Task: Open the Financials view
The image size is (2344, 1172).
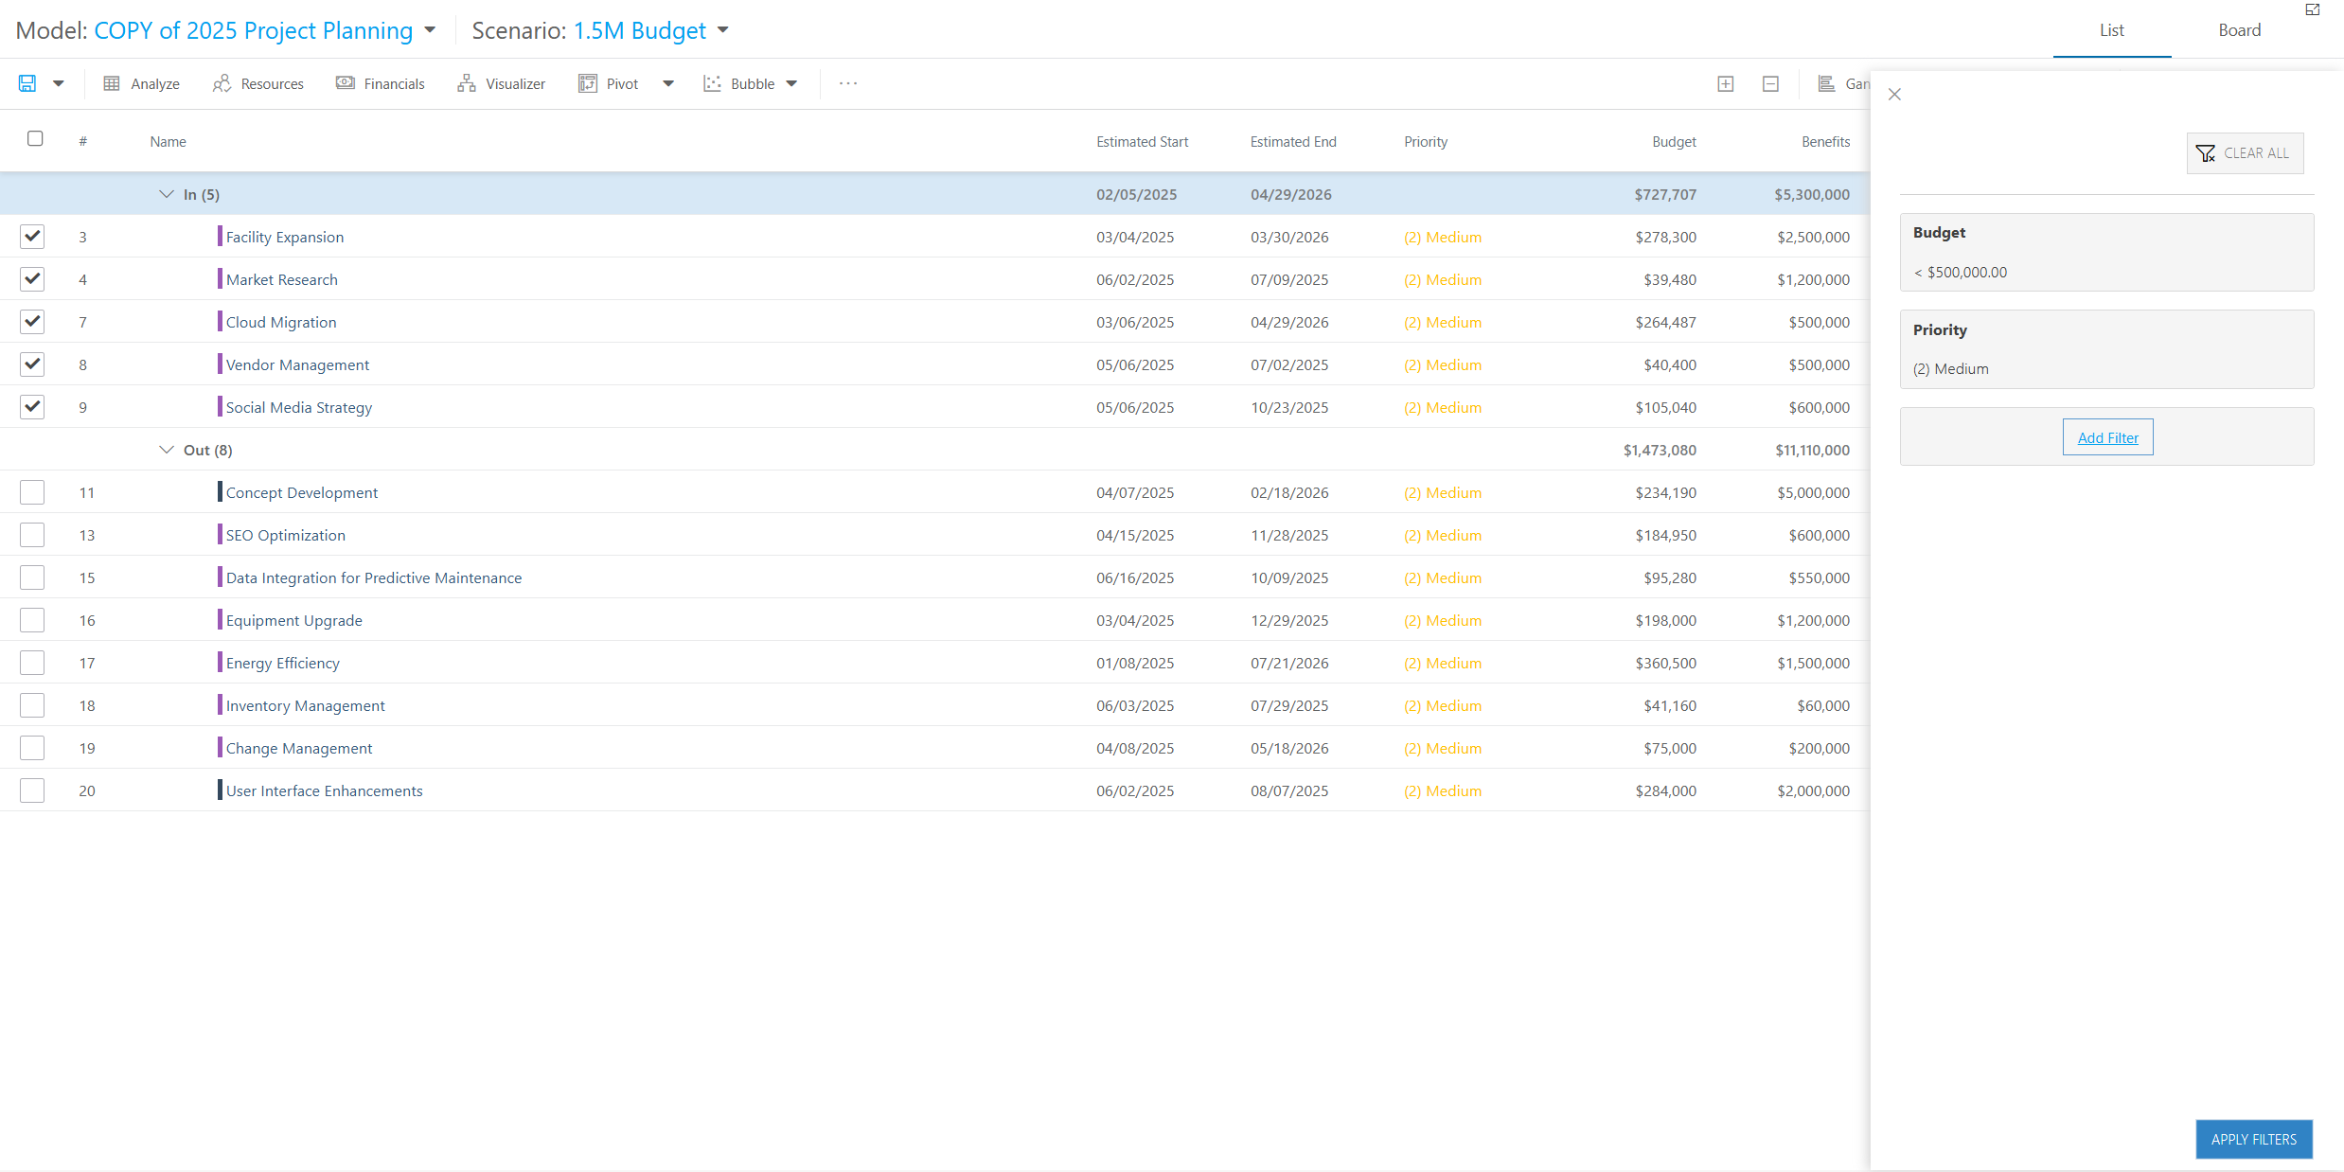Action: point(381,83)
